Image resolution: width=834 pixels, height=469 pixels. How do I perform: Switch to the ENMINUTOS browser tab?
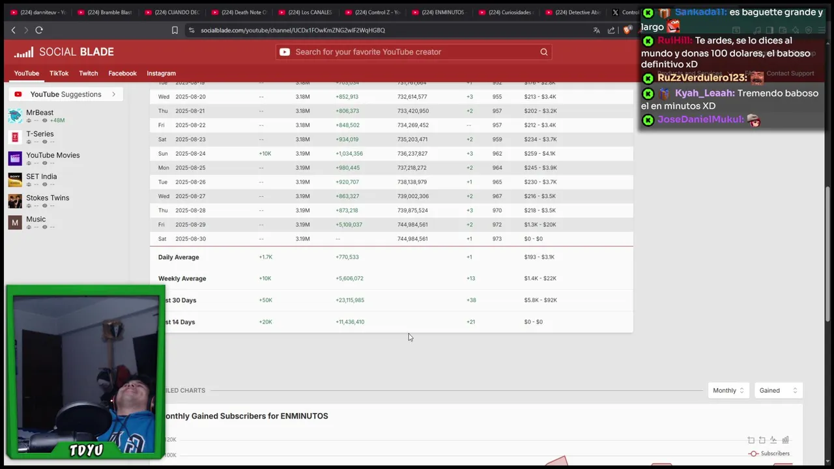tap(440, 12)
